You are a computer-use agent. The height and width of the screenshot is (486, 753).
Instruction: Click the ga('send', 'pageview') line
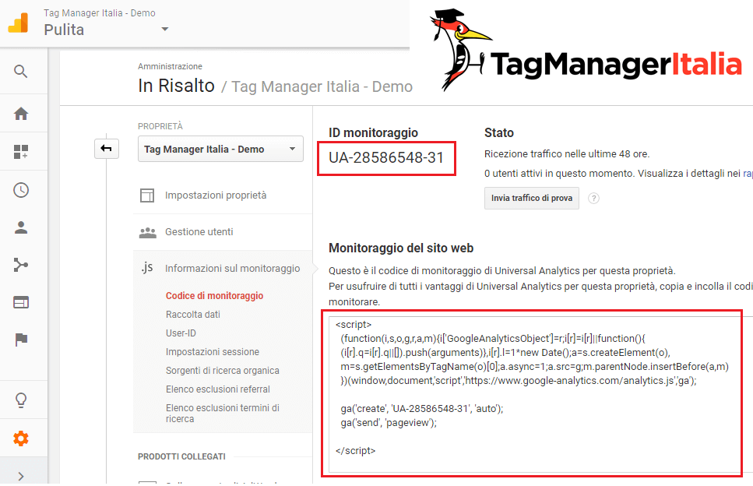pos(389,423)
